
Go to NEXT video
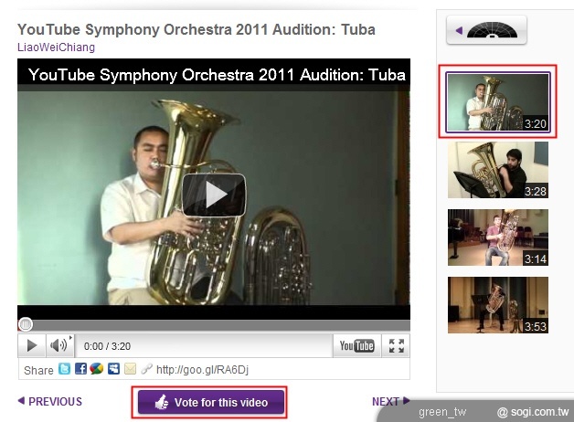(x=390, y=401)
